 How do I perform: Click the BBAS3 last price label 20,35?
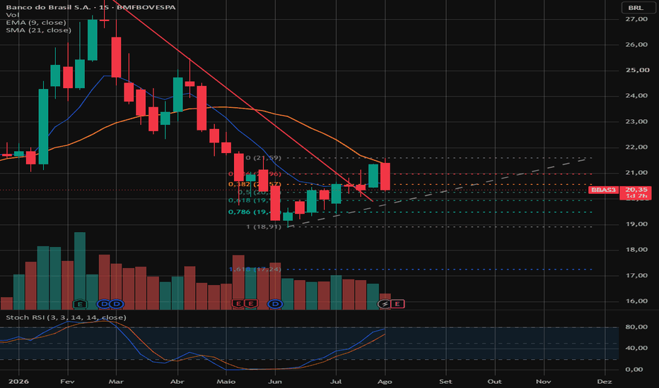click(x=620, y=193)
